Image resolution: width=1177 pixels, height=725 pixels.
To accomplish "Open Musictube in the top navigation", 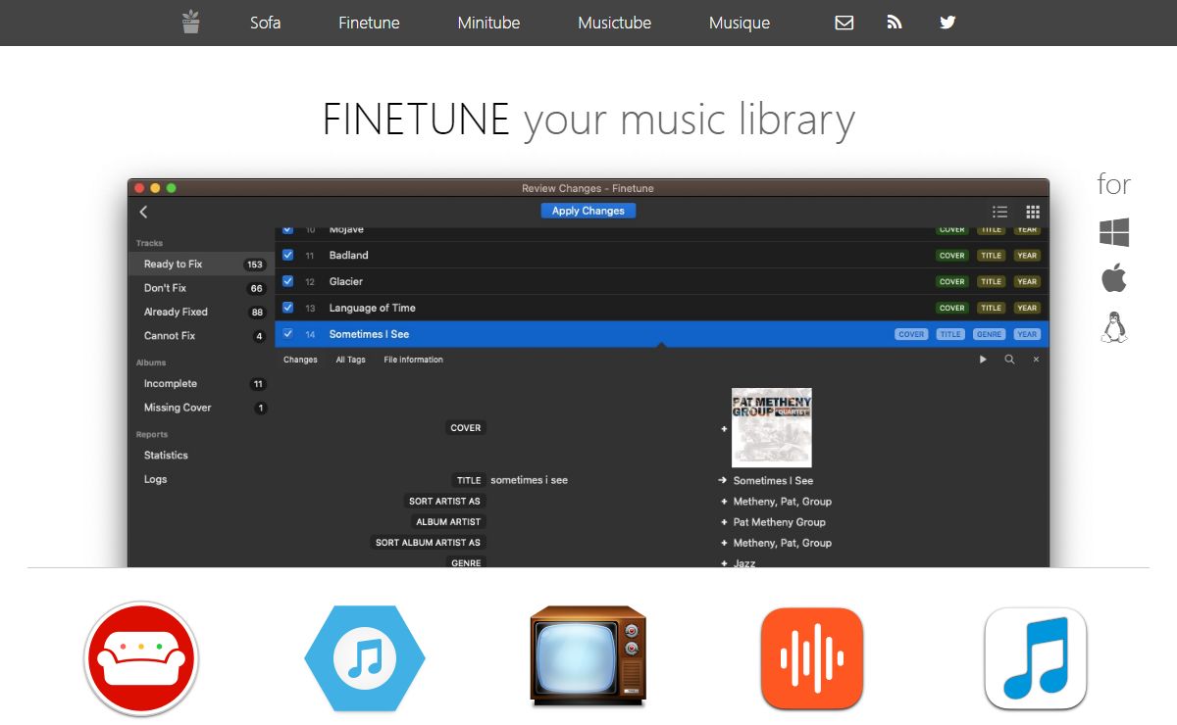I will [614, 23].
